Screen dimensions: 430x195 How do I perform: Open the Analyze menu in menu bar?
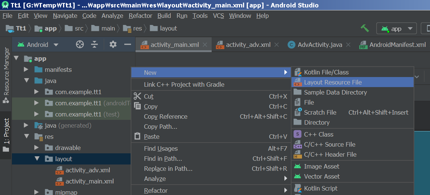(x=112, y=16)
